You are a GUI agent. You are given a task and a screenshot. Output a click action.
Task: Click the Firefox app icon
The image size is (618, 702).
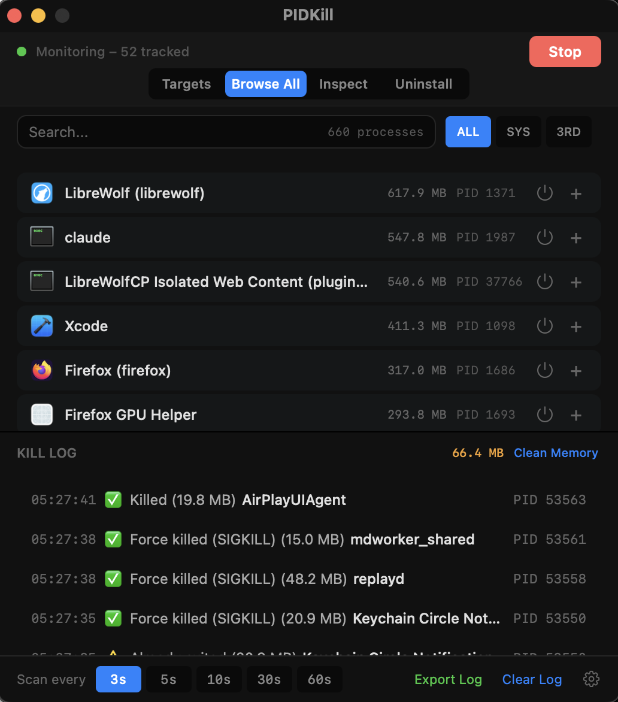tap(41, 370)
